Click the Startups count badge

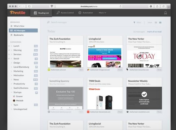(x=36, y=93)
